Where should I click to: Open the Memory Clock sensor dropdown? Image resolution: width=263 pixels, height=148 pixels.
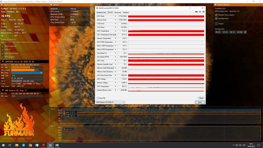(x=115, y=20)
